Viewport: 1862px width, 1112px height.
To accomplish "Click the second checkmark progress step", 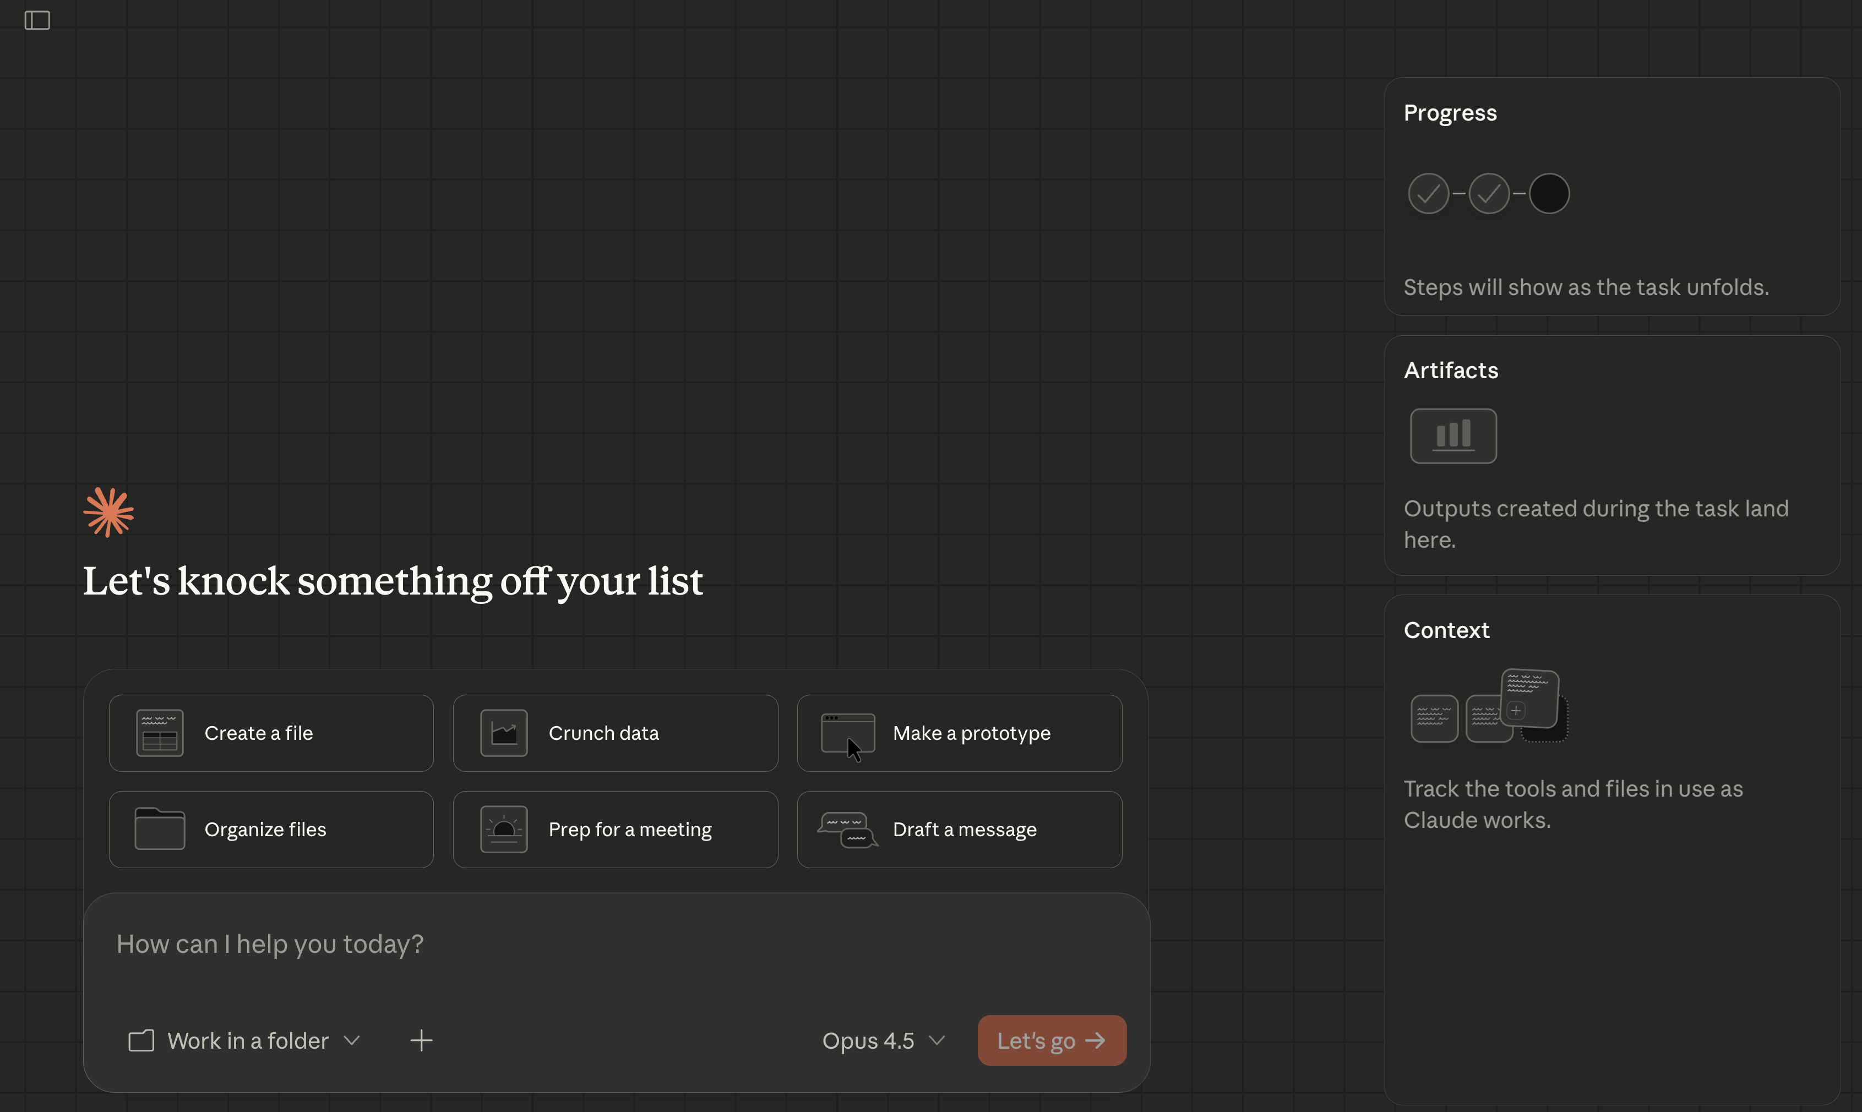I will pyautogui.click(x=1488, y=194).
